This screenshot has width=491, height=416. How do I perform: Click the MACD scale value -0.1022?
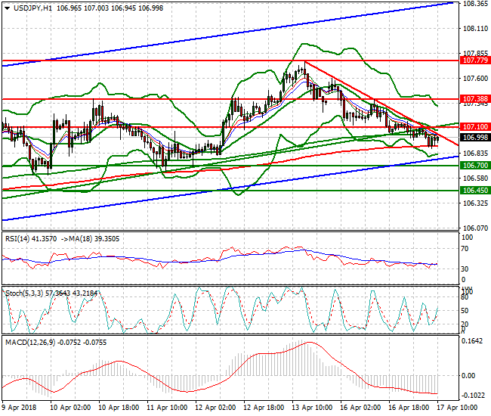[473, 396]
